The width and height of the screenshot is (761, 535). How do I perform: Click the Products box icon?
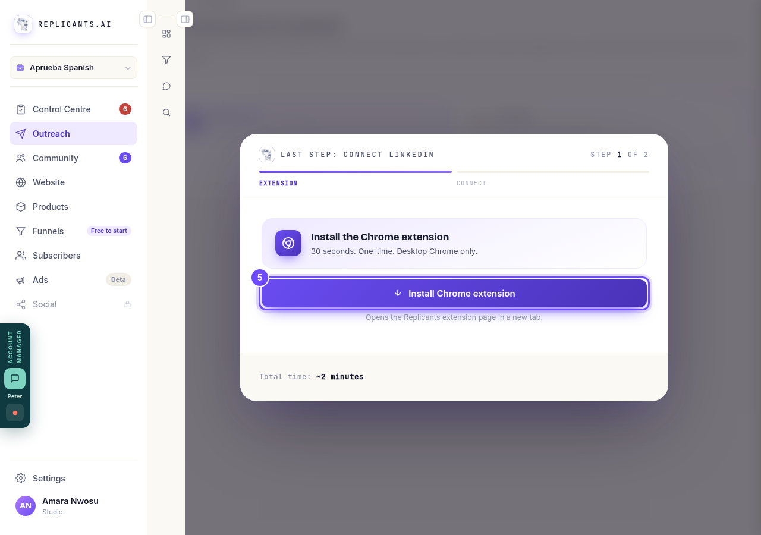(x=21, y=207)
